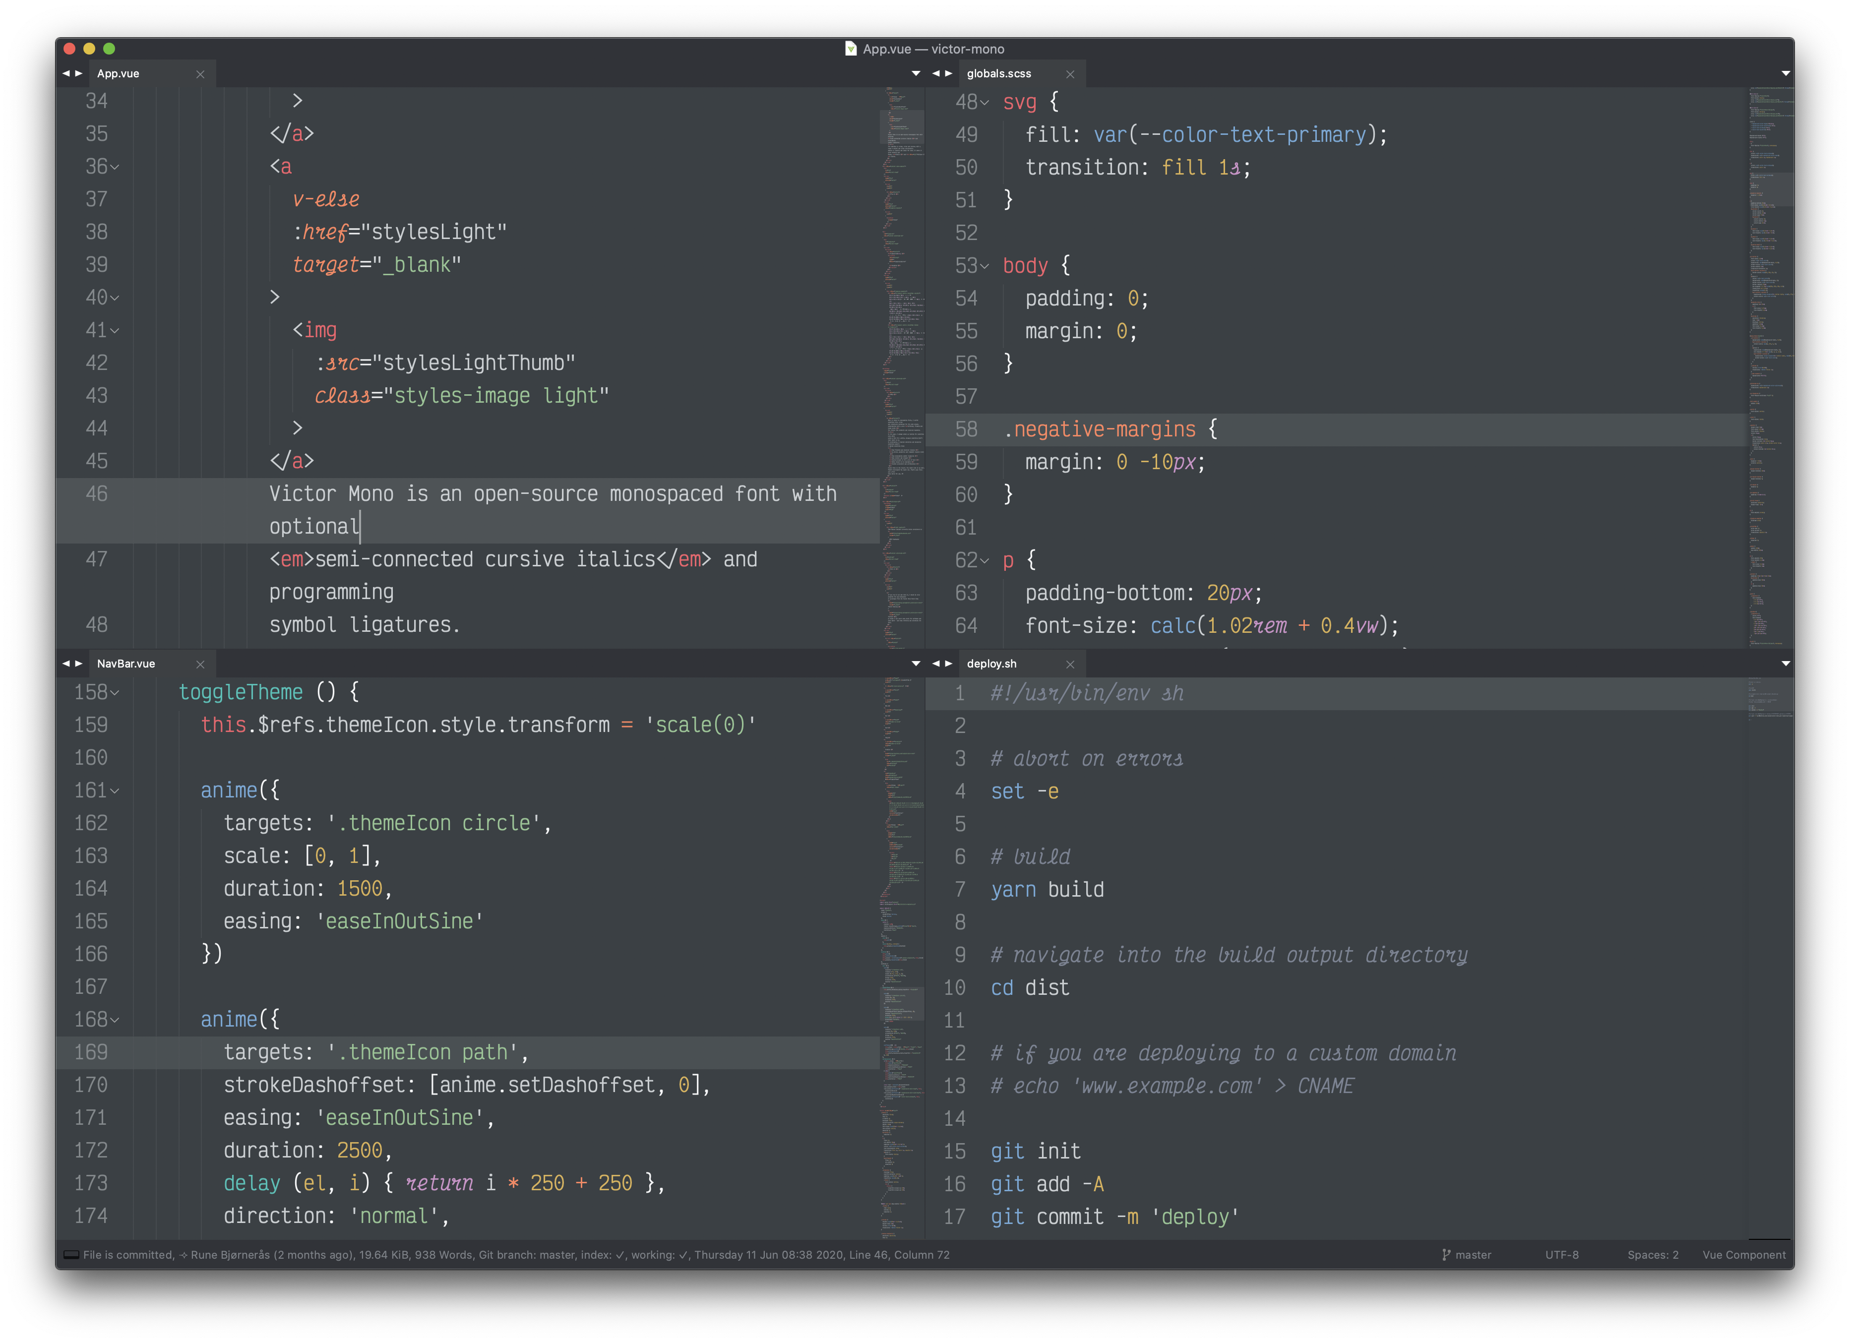Click the sidebar toggle icon in status bar
Screen dimensions: 1850x1343
pos(71,1254)
